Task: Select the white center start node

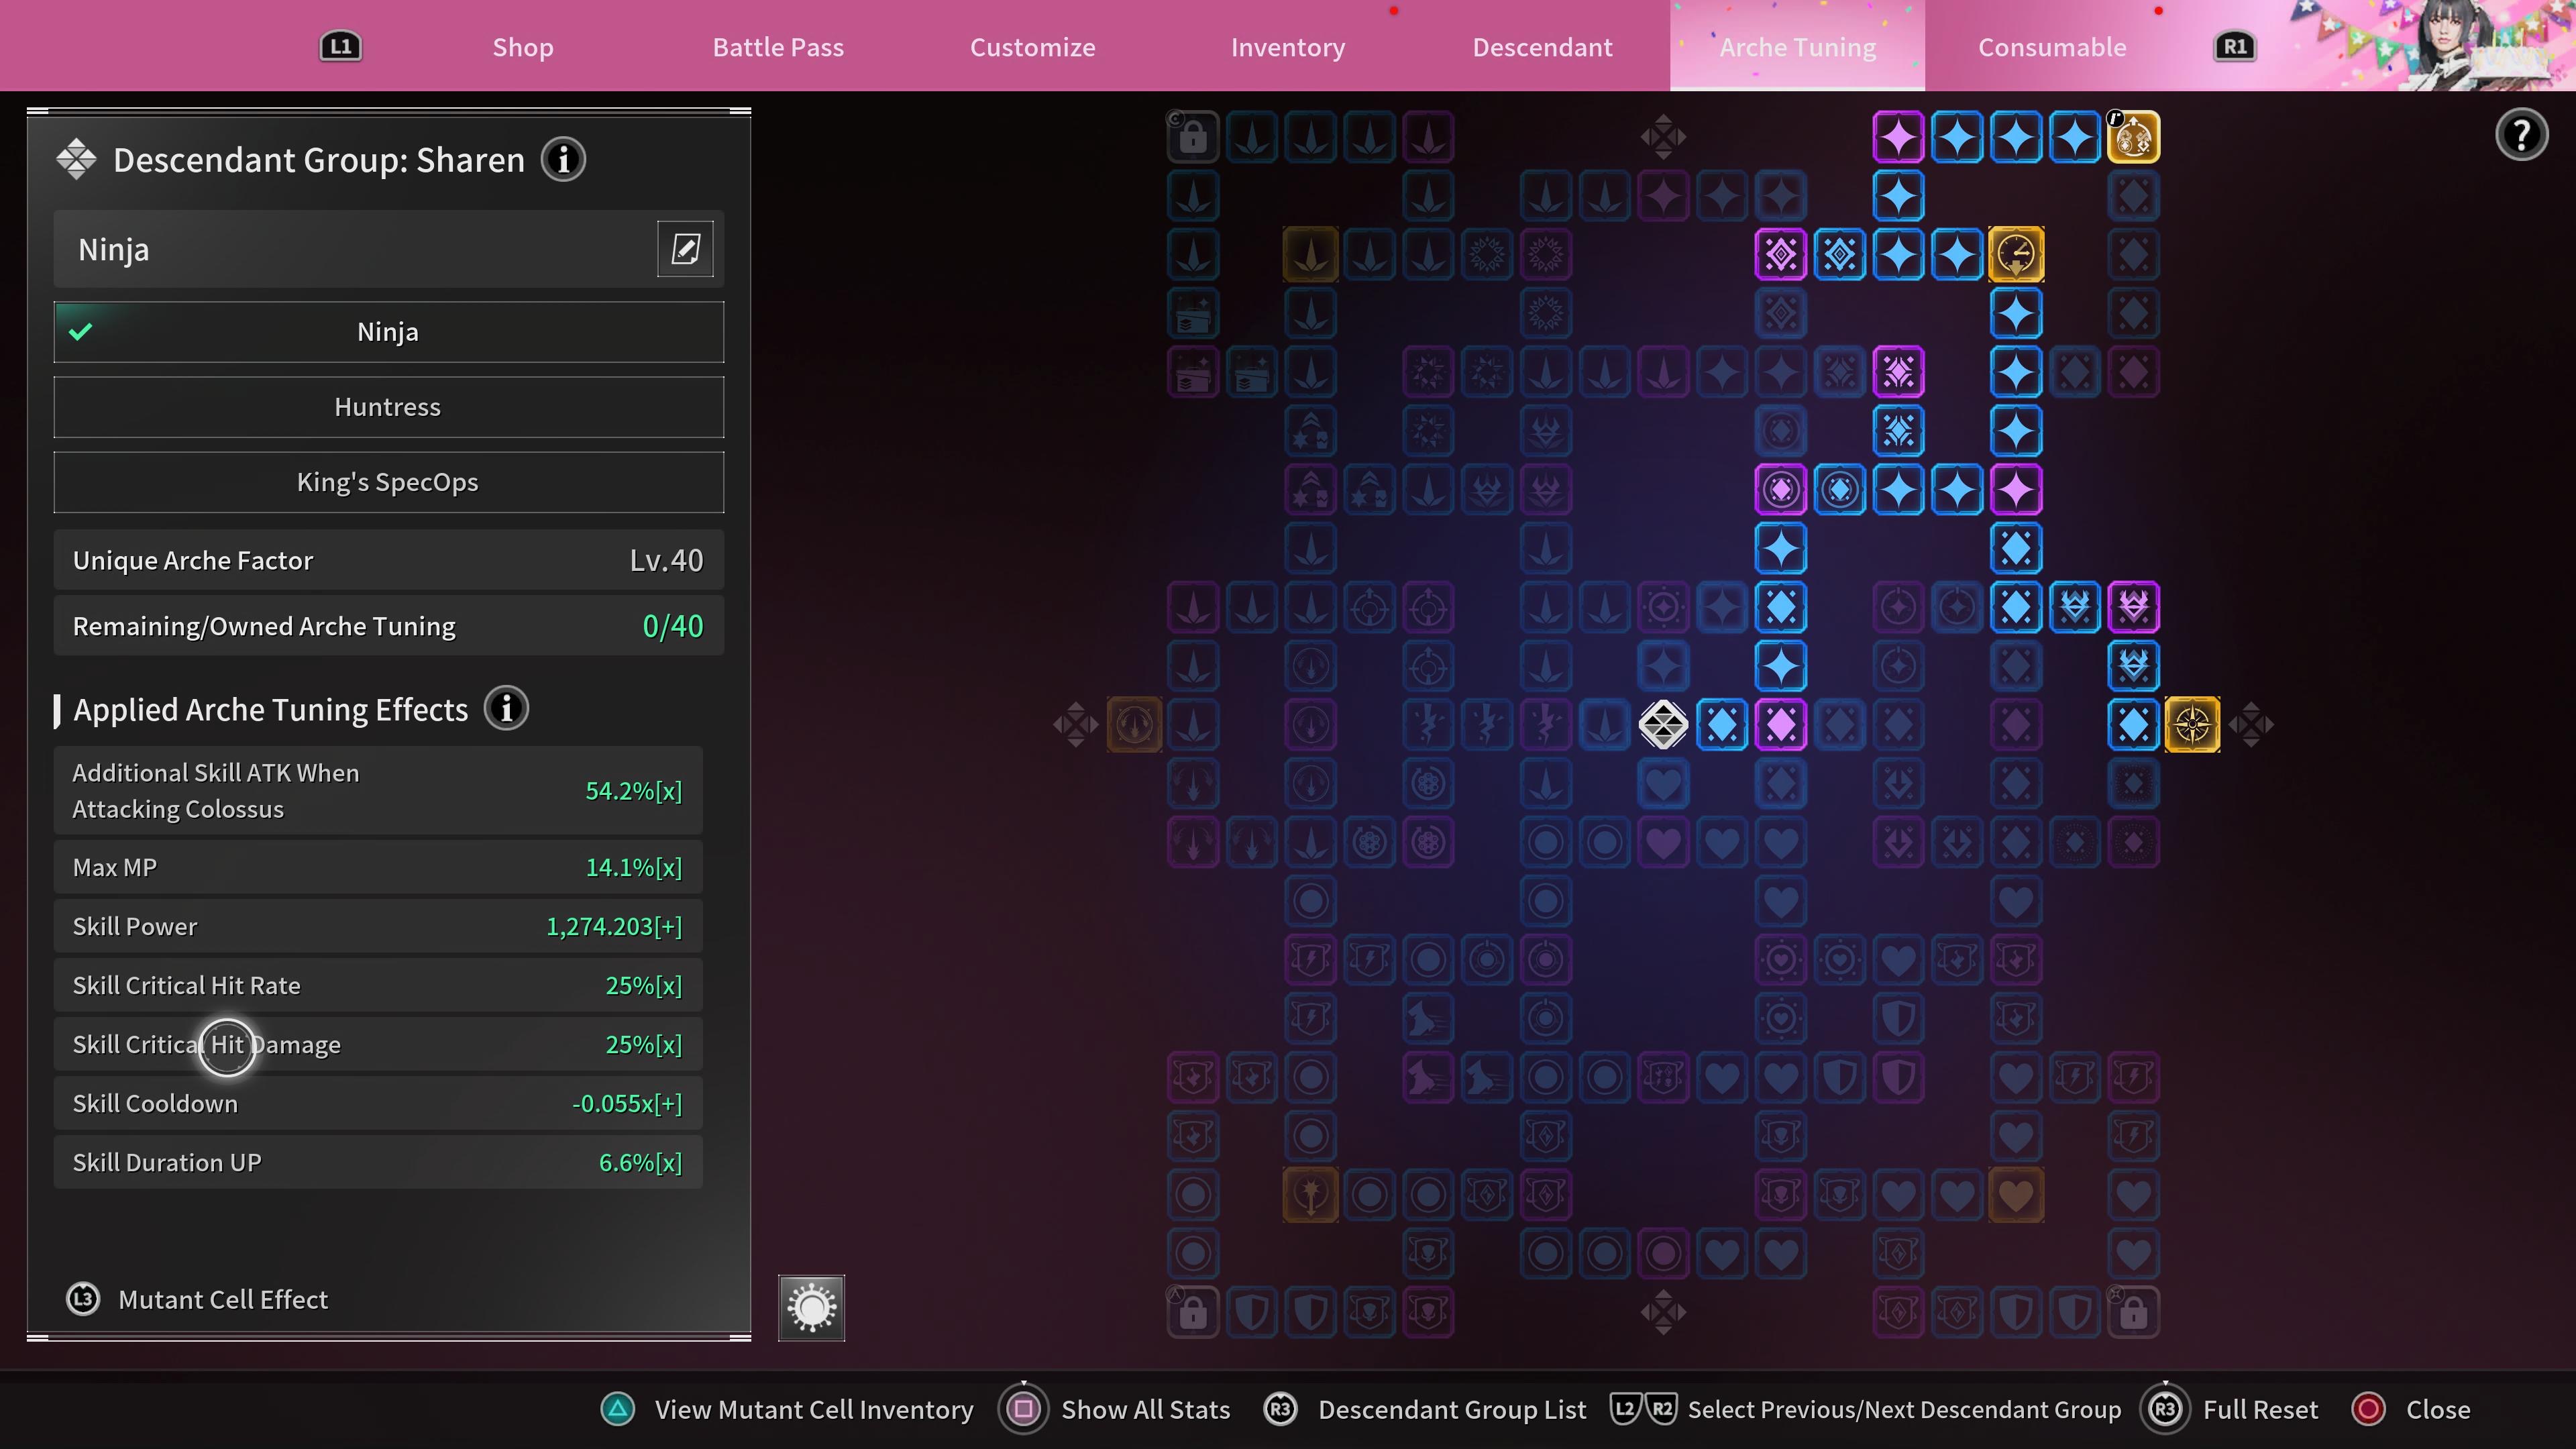Action: click(1663, 724)
